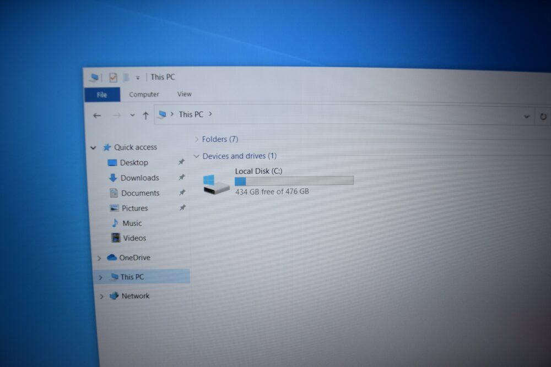Click the 434 GB free of 476 GB text
Screen dimensions: 551x367
coord(272,191)
